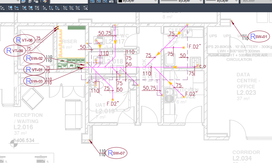
Task: Click the CORRIDOR L2.034 room label
Action: [x=246, y=155]
